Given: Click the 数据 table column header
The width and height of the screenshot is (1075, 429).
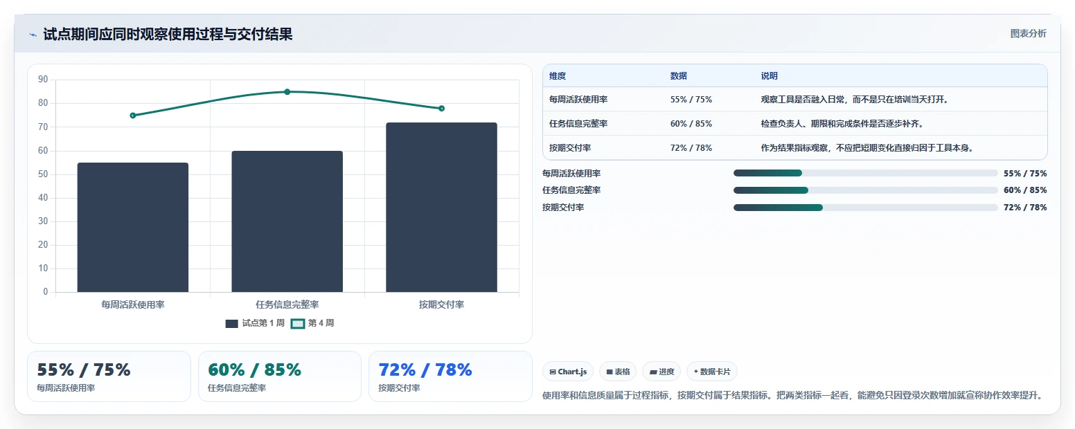Looking at the screenshot, I should (x=679, y=76).
